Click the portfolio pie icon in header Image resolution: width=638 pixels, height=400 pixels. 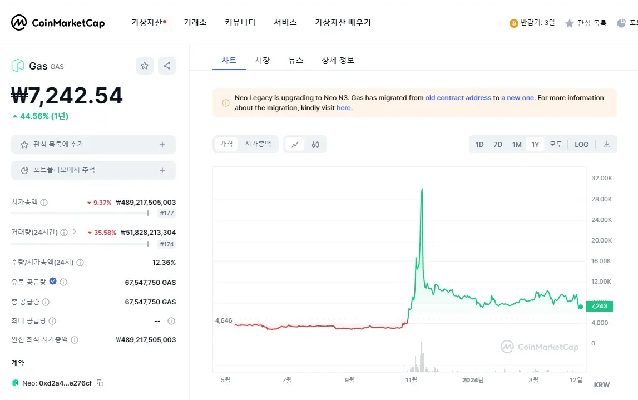click(621, 23)
